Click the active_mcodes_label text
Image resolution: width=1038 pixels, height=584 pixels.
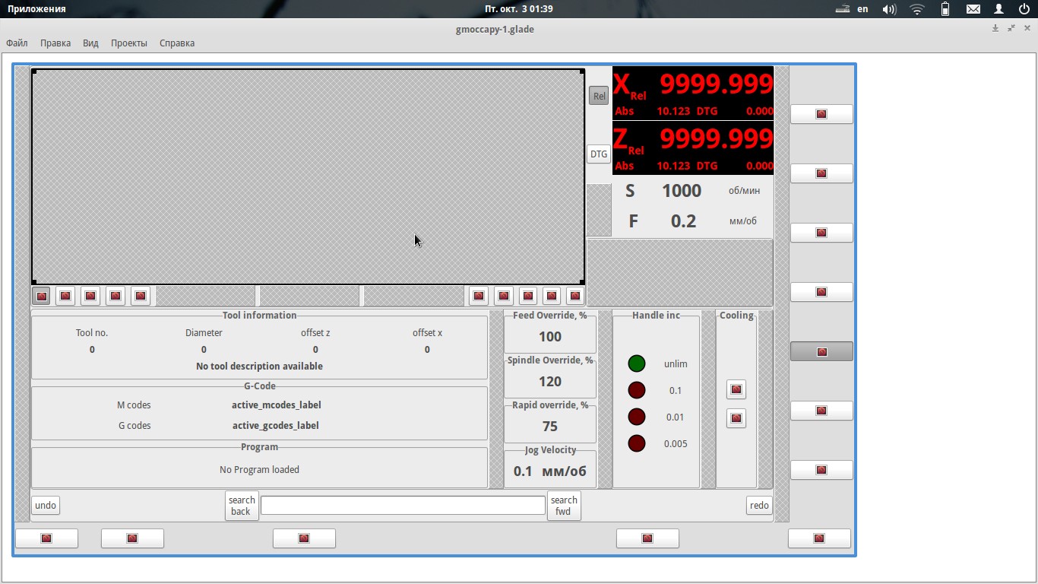point(276,405)
